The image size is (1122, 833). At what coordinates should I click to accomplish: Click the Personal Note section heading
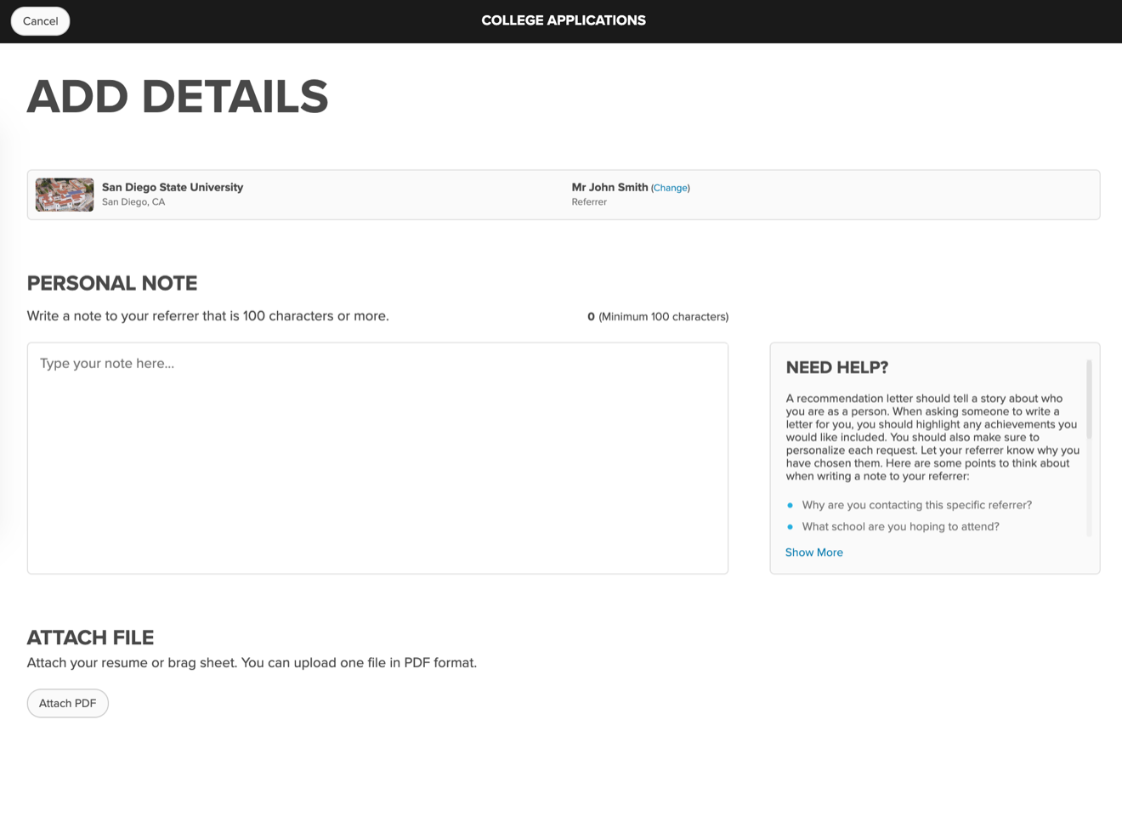[112, 283]
